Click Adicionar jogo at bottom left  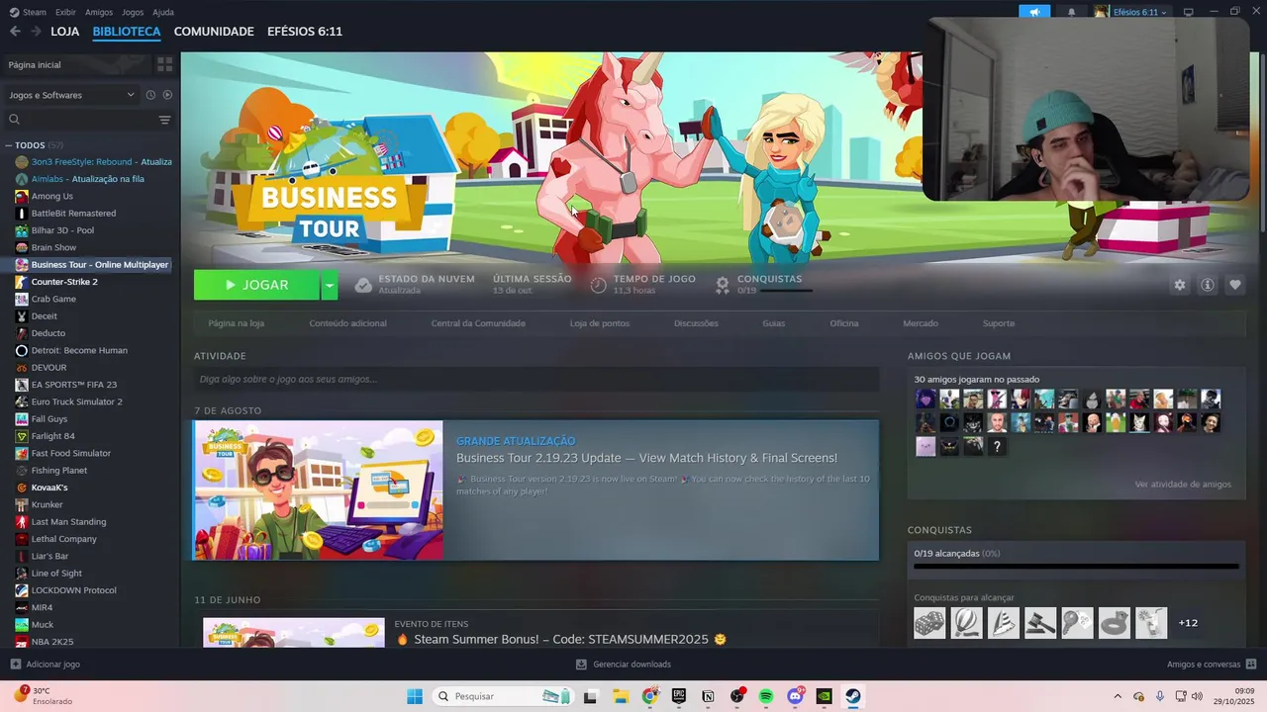coord(46,665)
